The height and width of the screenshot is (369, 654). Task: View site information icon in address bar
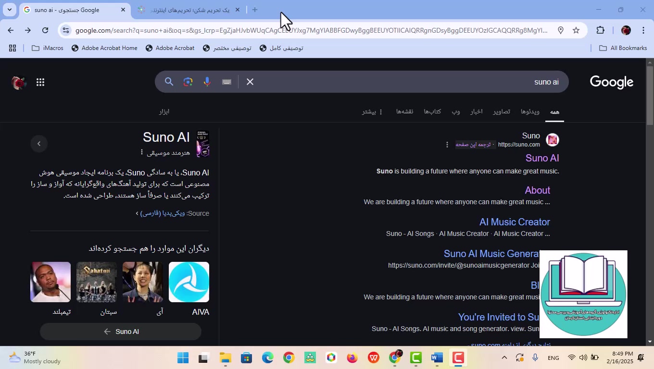(x=66, y=30)
